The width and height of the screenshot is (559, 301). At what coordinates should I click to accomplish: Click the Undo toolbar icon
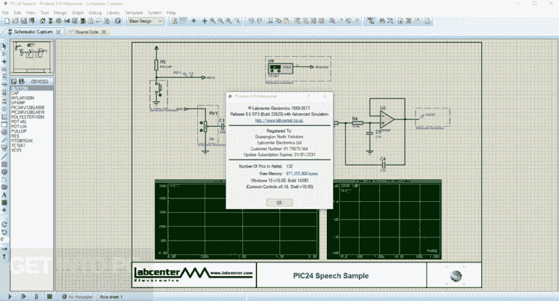[251, 21]
